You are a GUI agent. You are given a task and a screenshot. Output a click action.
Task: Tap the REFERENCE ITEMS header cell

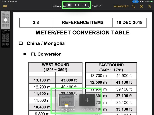point(83,23)
